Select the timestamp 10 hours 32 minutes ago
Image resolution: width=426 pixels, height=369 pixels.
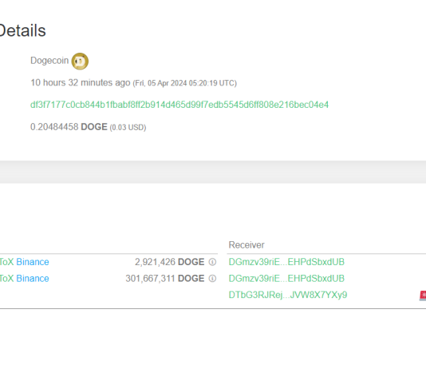pos(81,82)
